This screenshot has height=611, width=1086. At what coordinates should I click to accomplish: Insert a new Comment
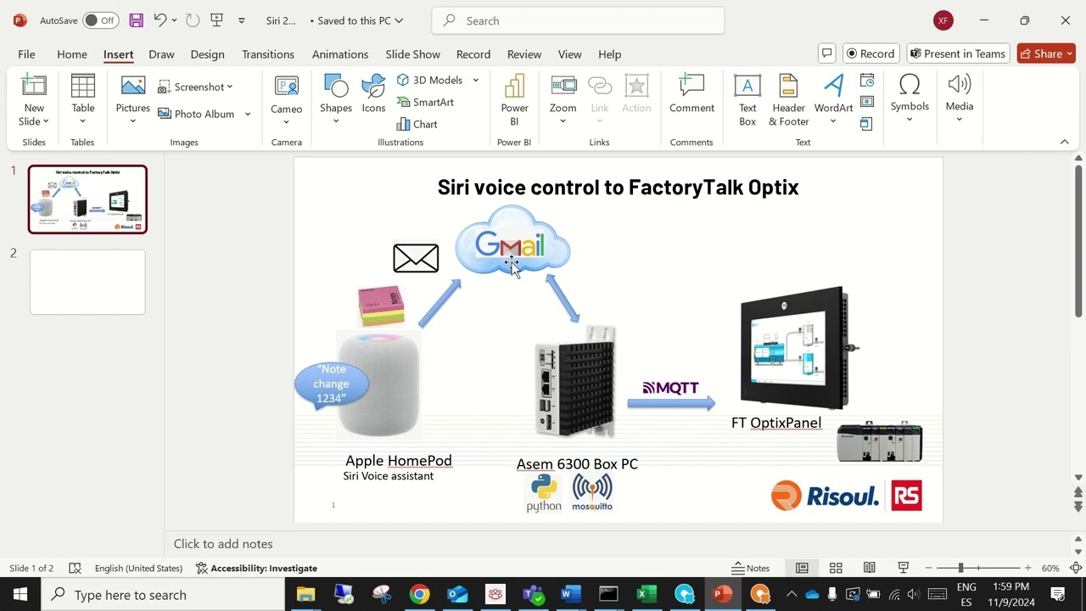(691, 93)
